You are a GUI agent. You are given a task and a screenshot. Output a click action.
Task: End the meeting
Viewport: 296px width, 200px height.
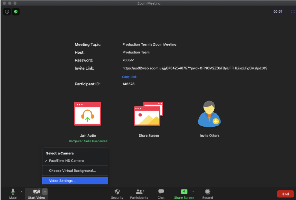point(285,194)
